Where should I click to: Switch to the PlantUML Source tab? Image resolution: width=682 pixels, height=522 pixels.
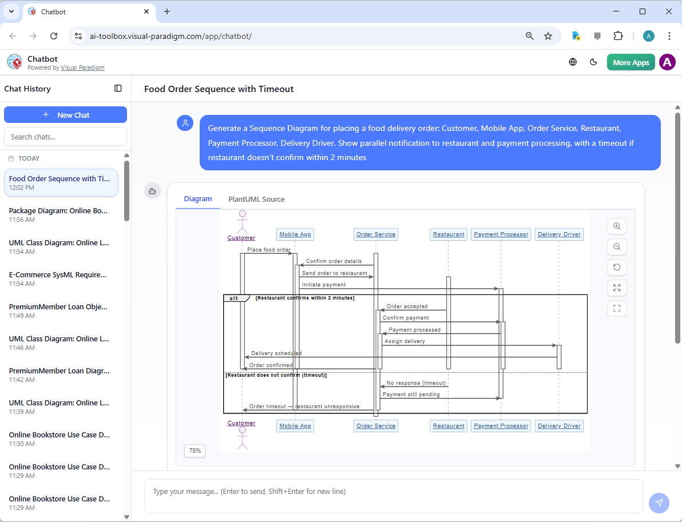(x=256, y=200)
